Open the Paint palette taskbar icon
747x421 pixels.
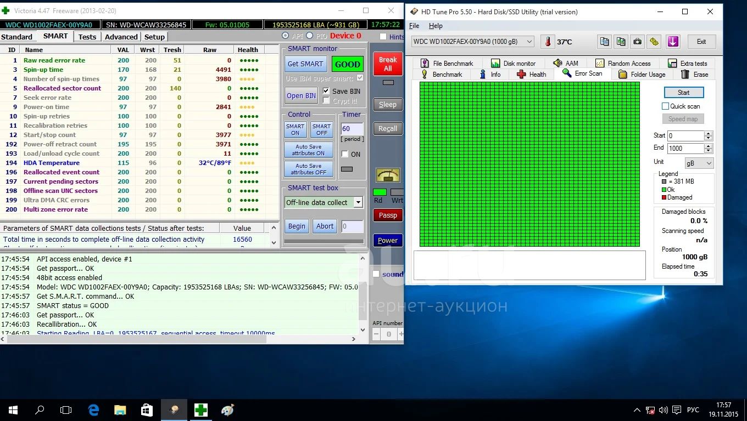click(227, 409)
